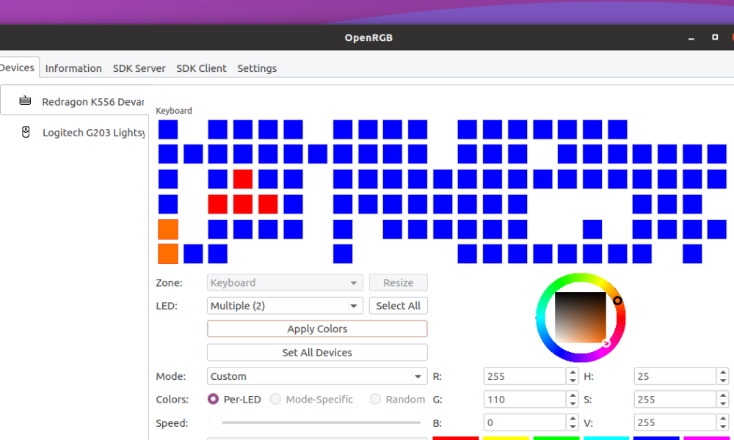734x440 pixels.
Task: Open the LED dropdown showing Multiple (2)
Action: coord(285,306)
